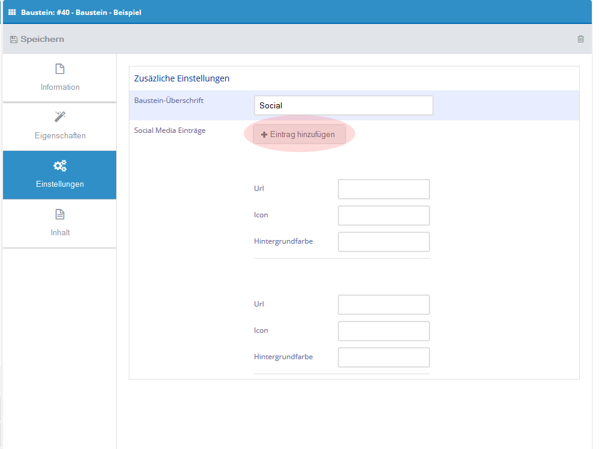Click the plus icon on Eintrag hinzufügen
This screenshot has width=599, height=449.
pyautogui.click(x=264, y=135)
